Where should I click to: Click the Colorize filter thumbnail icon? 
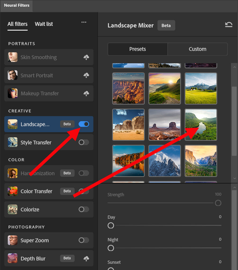tap(13, 209)
